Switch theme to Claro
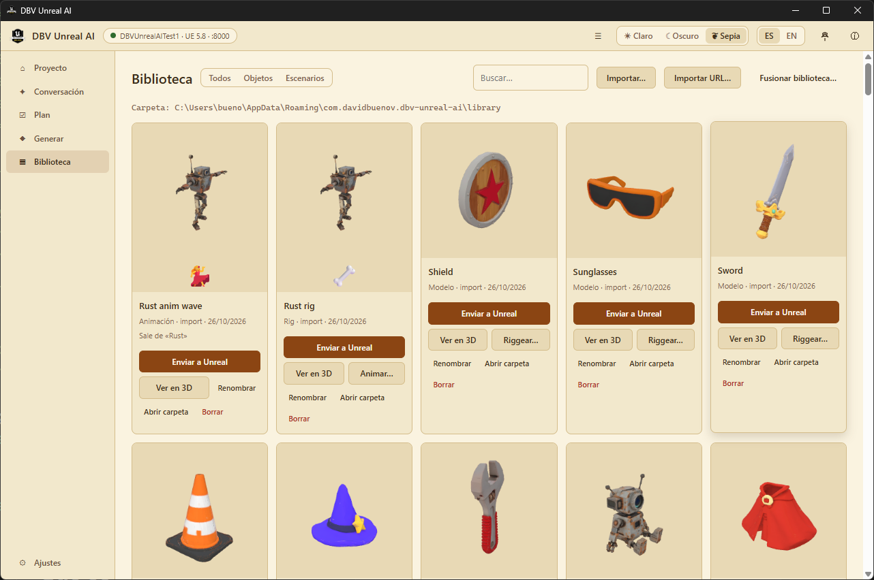The height and width of the screenshot is (580, 874). (639, 36)
